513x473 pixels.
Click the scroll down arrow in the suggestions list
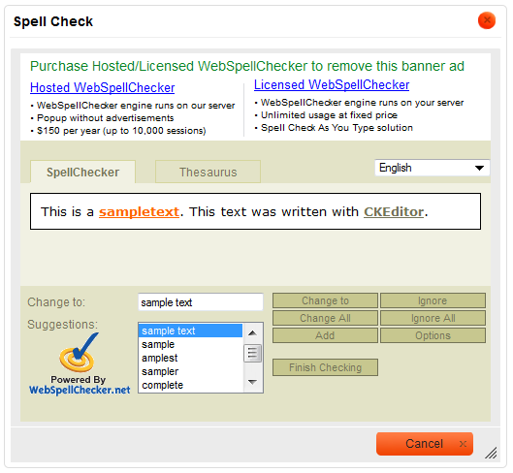(252, 382)
